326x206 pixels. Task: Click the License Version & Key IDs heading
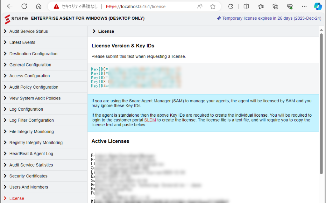123,46
